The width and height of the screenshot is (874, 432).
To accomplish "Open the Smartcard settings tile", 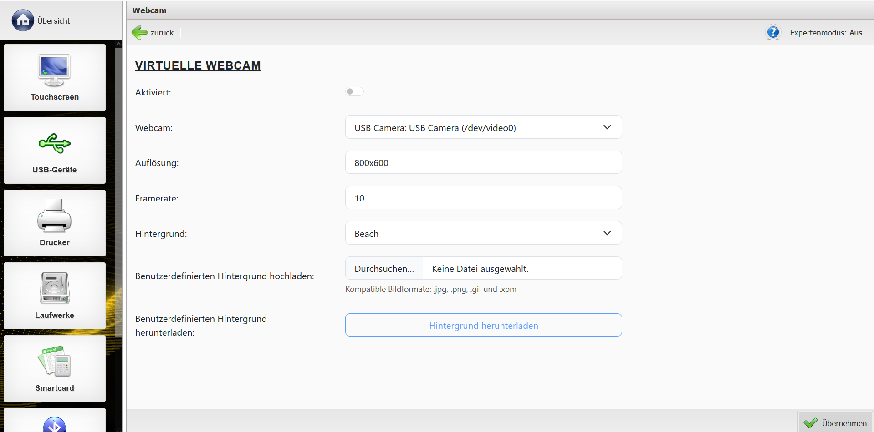I will [x=55, y=368].
